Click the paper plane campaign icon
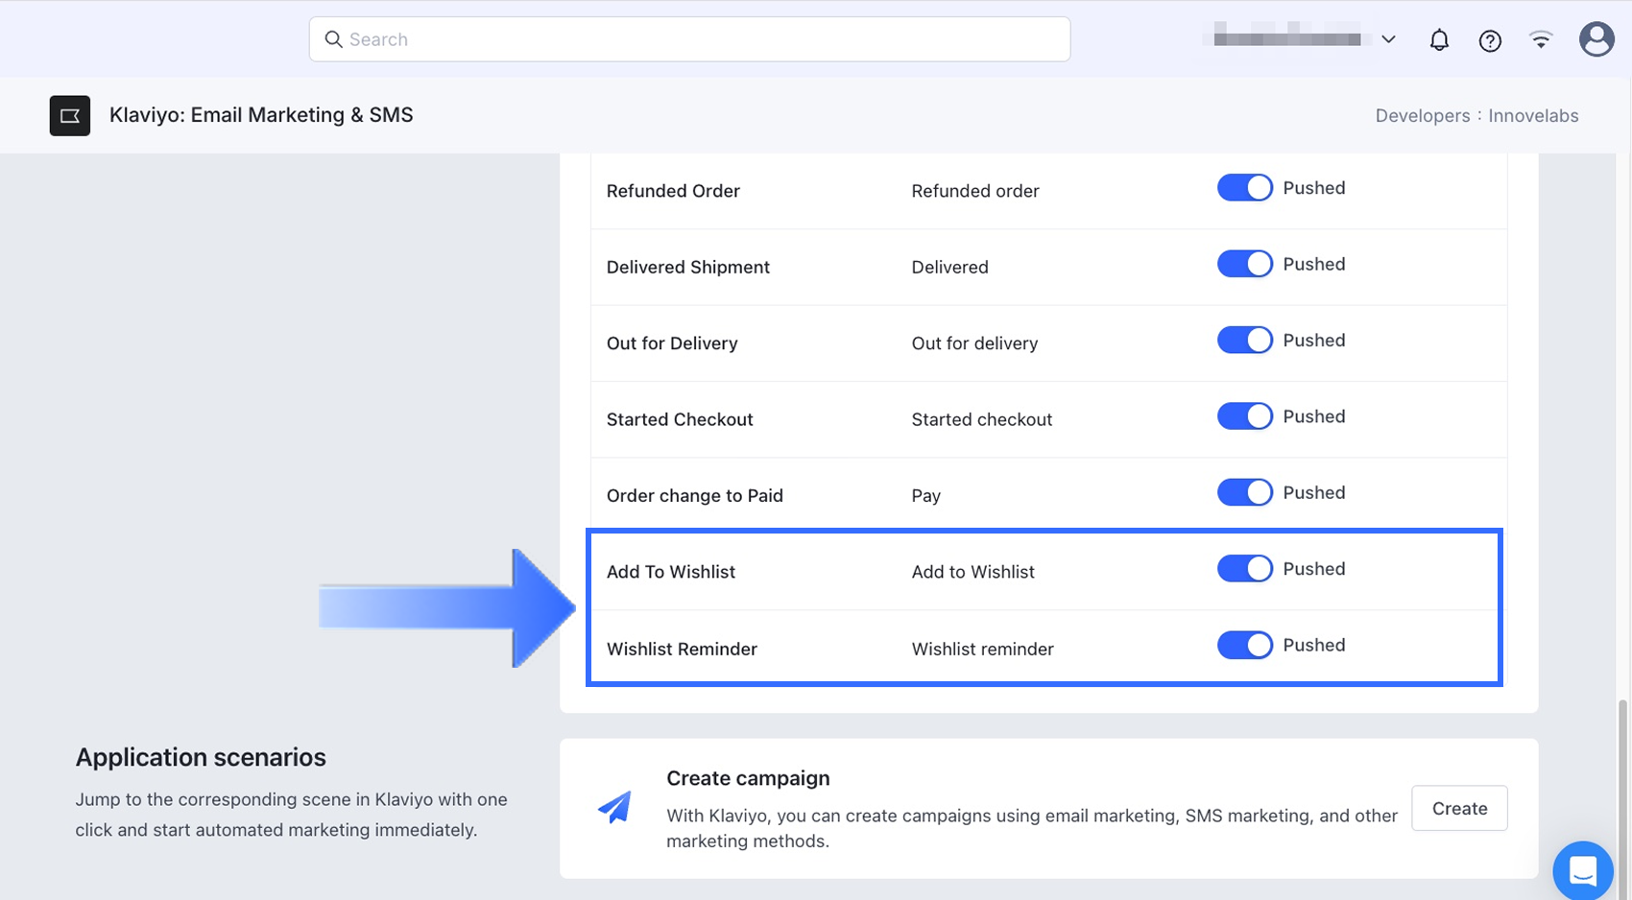1632x900 pixels. coord(614,808)
